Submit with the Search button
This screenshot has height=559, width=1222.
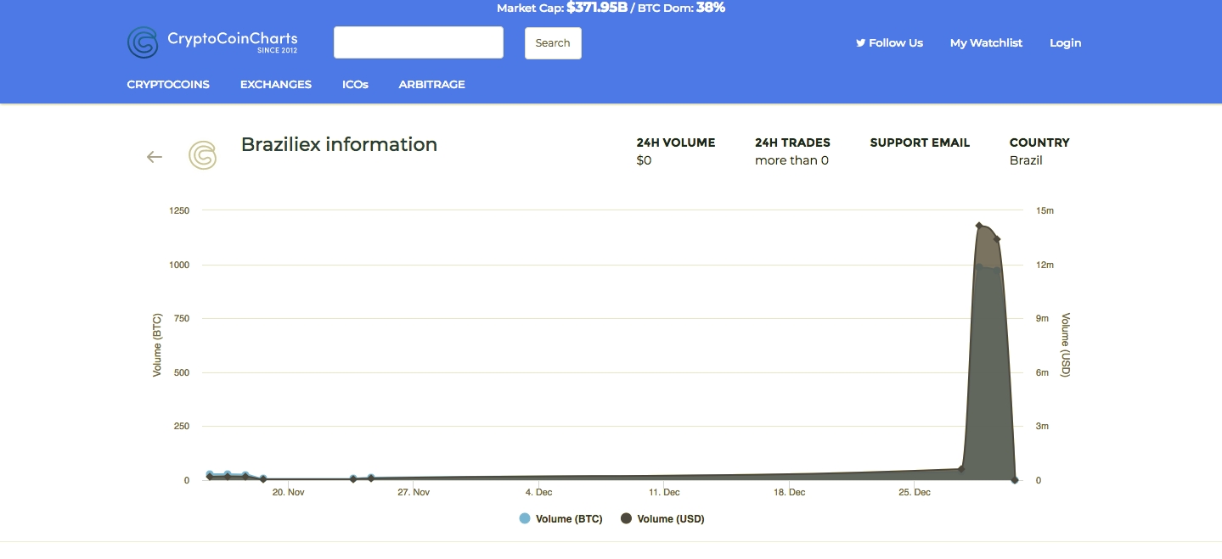(553, 43)
